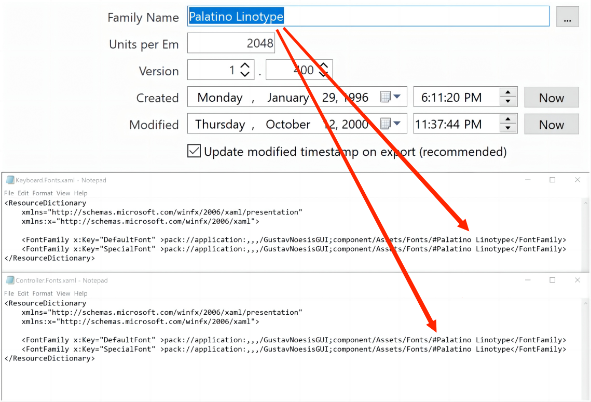
Task: Increment the Modified time with the up spinner
Action: click(x=507, y=119)
